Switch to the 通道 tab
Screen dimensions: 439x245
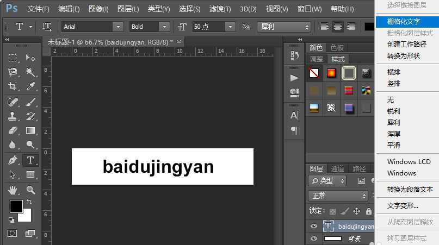point(338,168)
